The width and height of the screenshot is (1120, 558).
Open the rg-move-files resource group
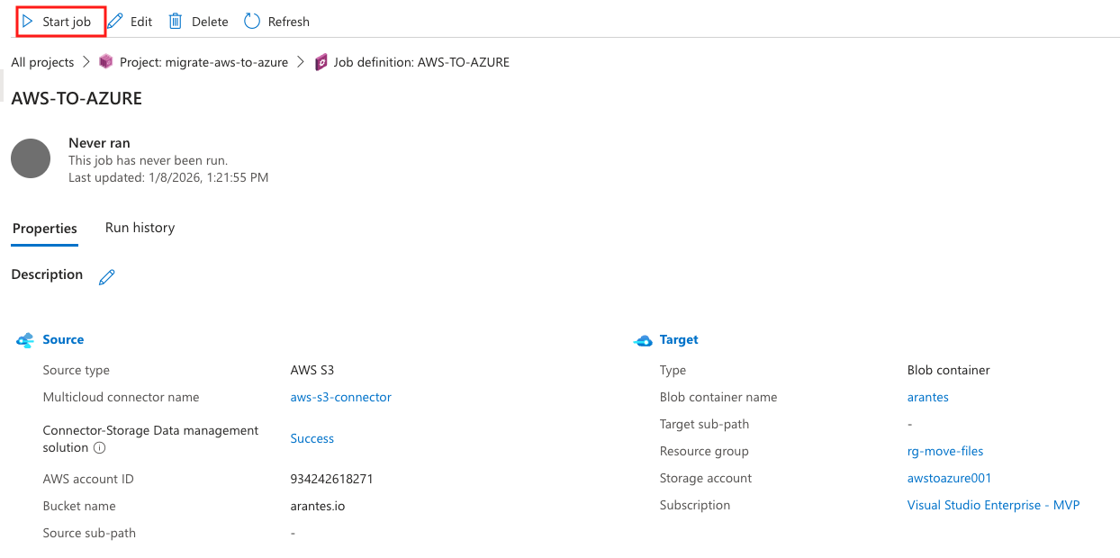[x=945, y=451]
